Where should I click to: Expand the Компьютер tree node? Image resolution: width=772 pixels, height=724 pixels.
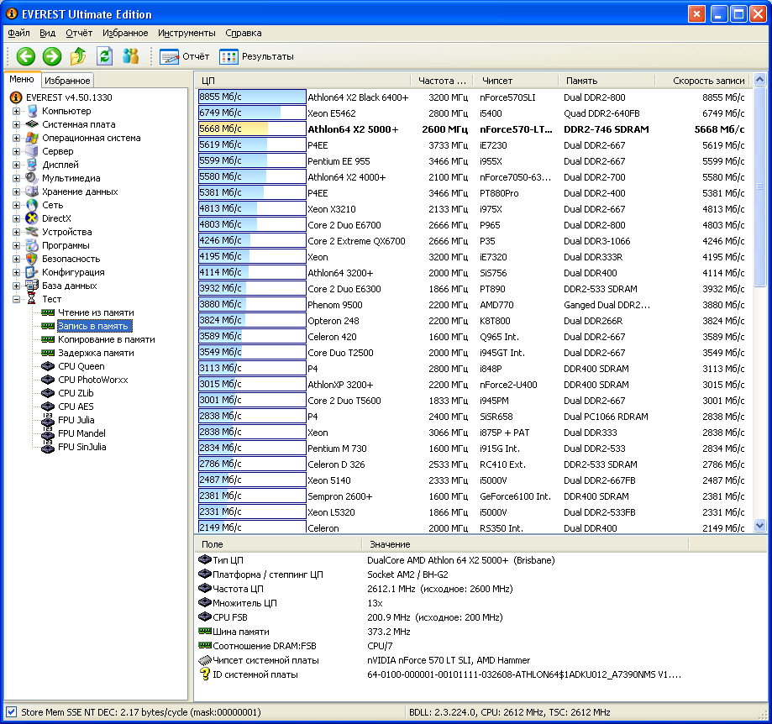click(x=16, y=111)
